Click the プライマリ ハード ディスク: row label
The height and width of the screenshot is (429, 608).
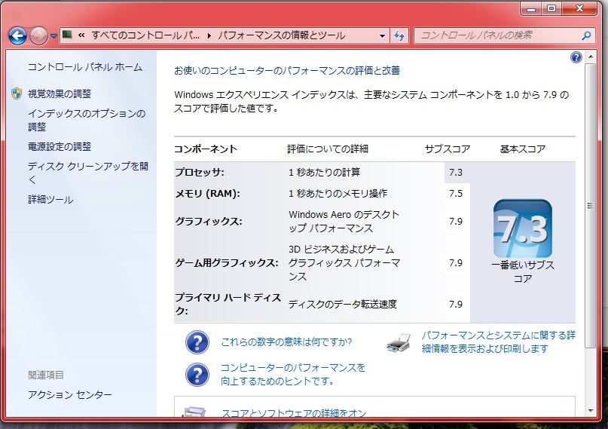tap(228, 304)
